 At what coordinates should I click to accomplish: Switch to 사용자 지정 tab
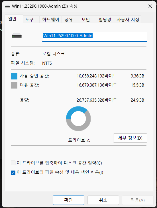click(128, 20)
